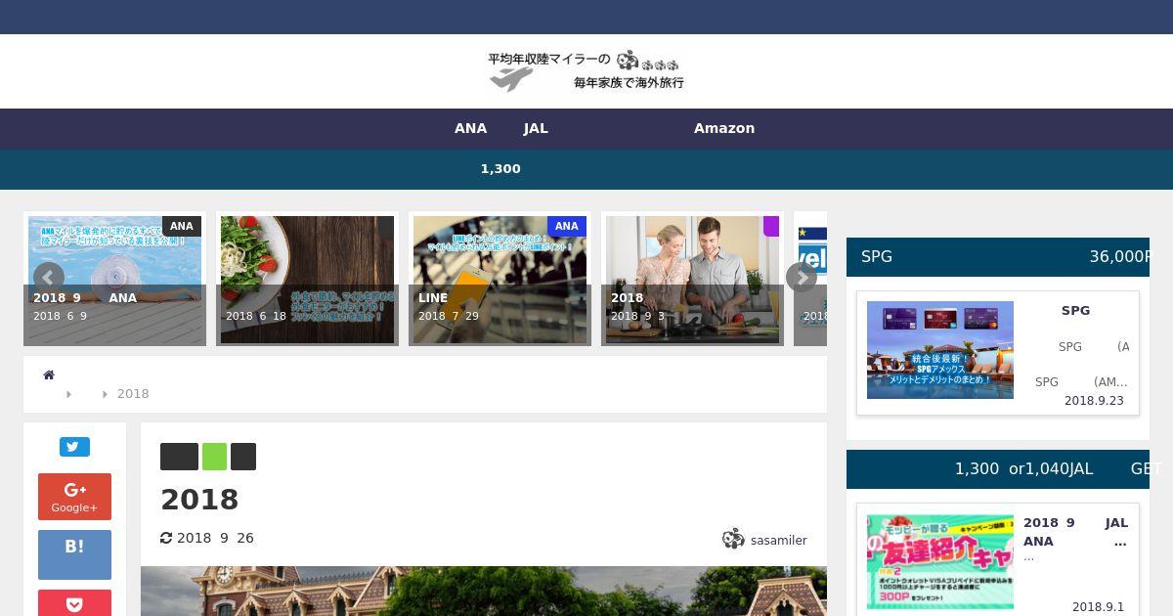Open the site logo header banner
Screen dimensions: 1173x616
click(586, 70)
